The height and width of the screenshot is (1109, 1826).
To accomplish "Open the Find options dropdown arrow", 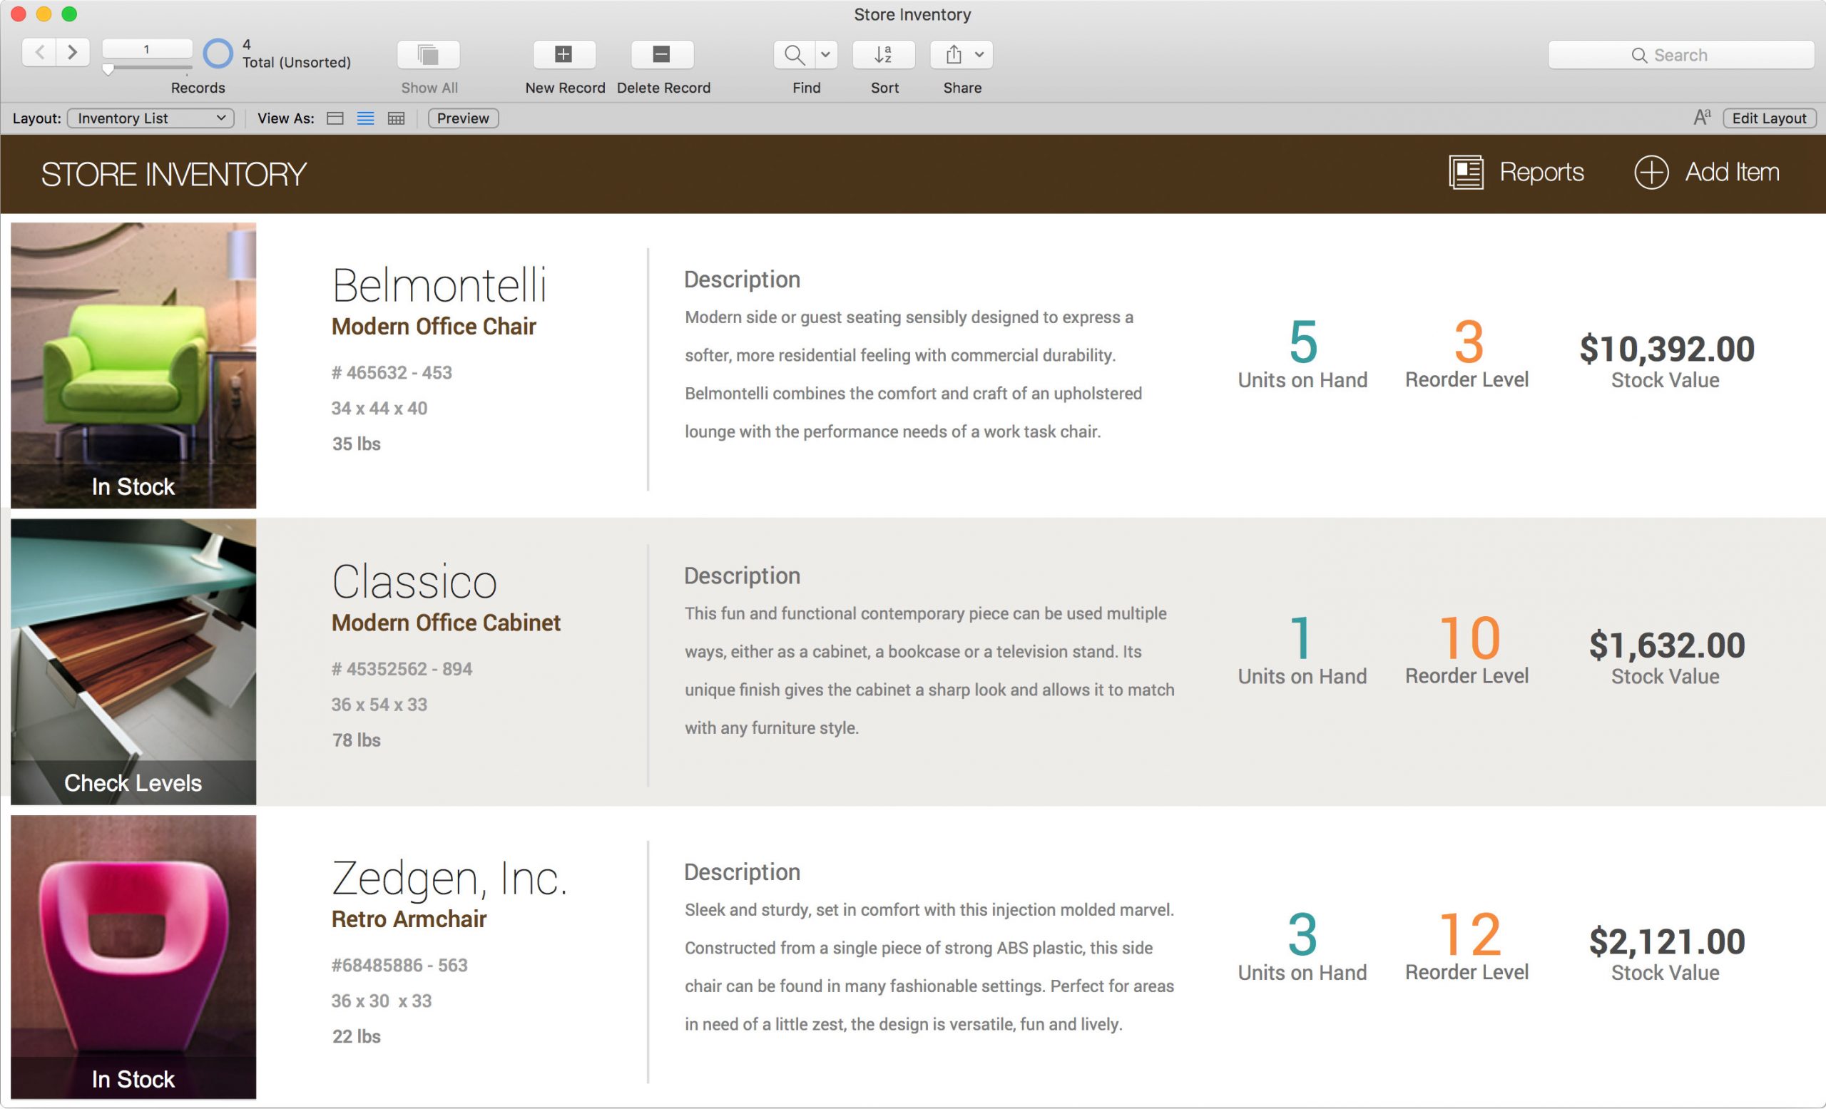I will (x=825, y=54).
